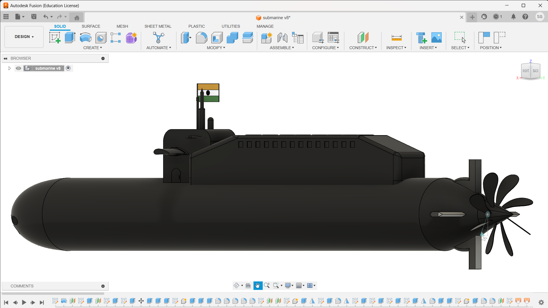Image resolution: width=548 pixels, height=308 pixels.
Task: Open the Automated Modeling tool
Action: [159, 37]
